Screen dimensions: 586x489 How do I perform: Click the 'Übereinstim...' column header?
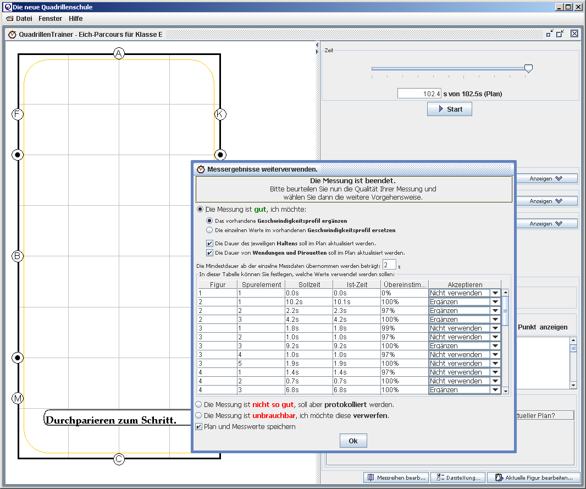405,284
